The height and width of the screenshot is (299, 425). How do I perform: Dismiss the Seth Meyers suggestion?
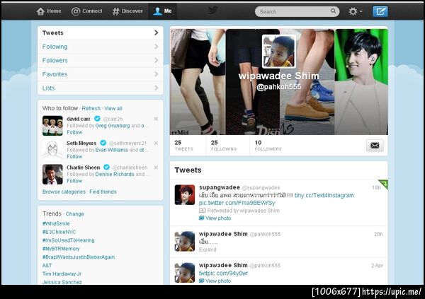[x=156, y=143]
